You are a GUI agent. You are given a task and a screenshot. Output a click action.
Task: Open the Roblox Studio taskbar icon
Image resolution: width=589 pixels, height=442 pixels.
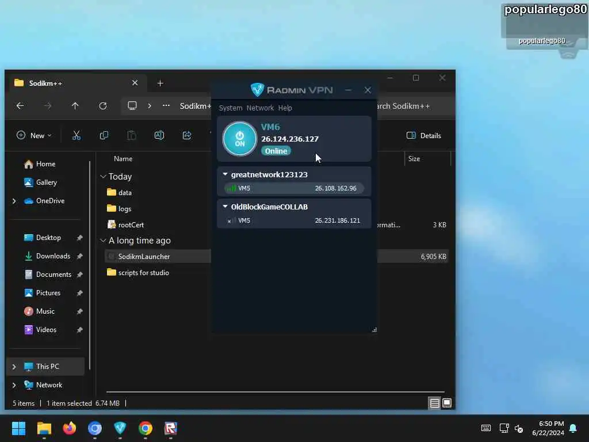[x=170, y=428]
